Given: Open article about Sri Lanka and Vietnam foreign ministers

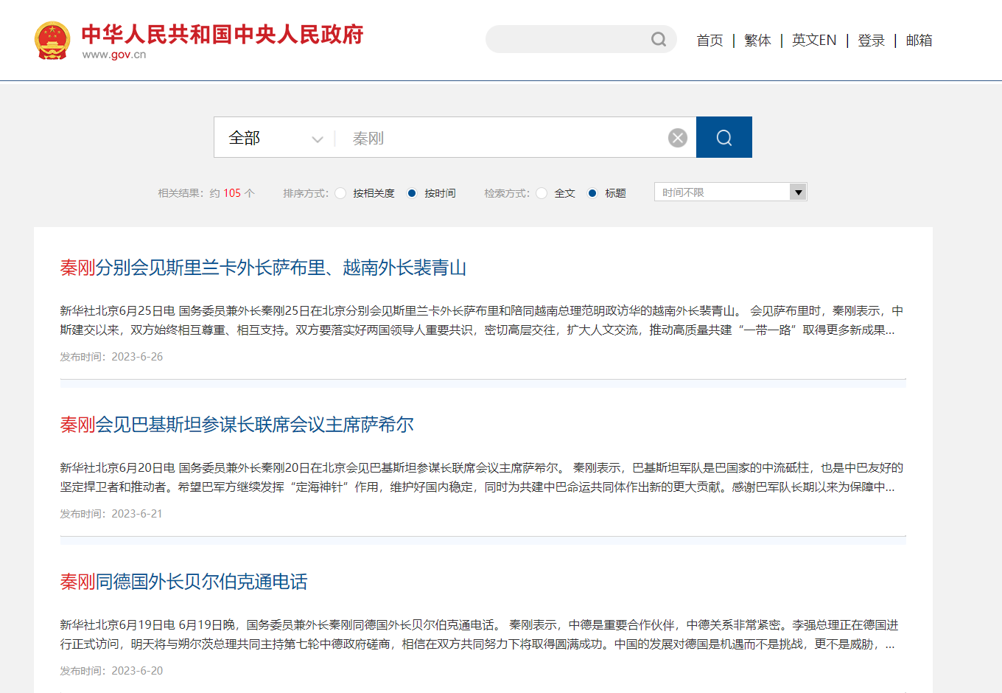Looking at the screenshot, I should (263, 268).
